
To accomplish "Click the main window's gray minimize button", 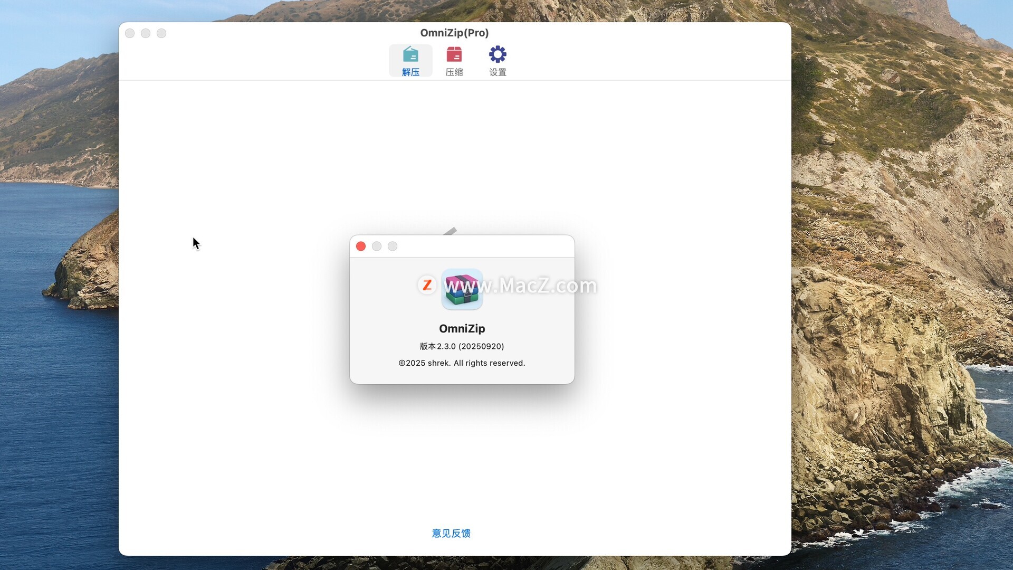I will tap(146, 33).
